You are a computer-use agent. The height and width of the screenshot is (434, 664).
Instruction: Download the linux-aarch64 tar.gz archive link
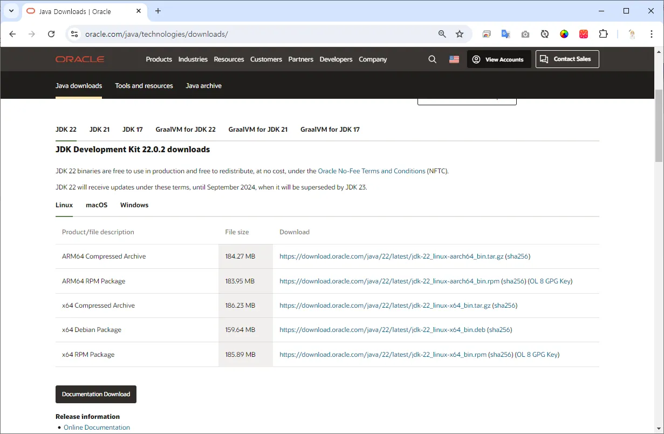pos(392,256)
